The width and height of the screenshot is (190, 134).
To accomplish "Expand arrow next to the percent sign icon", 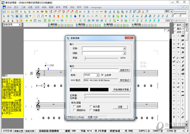I will tap(118, 21).
